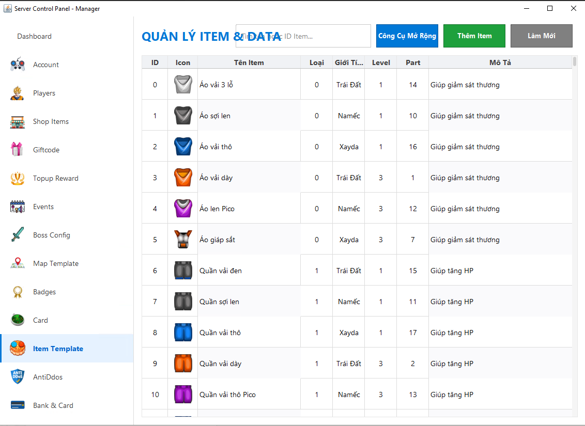The height and width of the screenshot is (426, 585).
Task: Click the Áo giáp sắt armor icon
Action: 183,239
